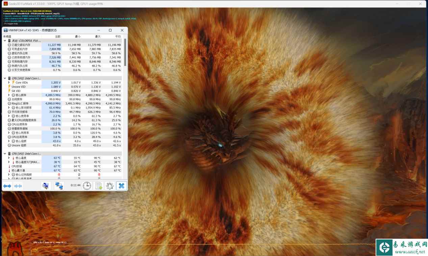Click the maximum value 1,954.9 MHz
The width and height of the screenshot is (428, 256).
click(93, 108)
